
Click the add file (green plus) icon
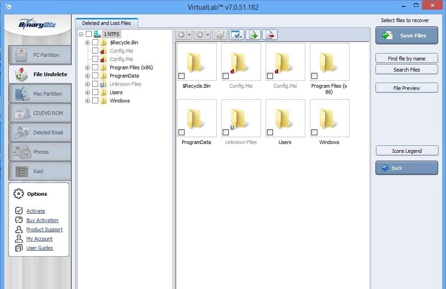pos(253,35)
